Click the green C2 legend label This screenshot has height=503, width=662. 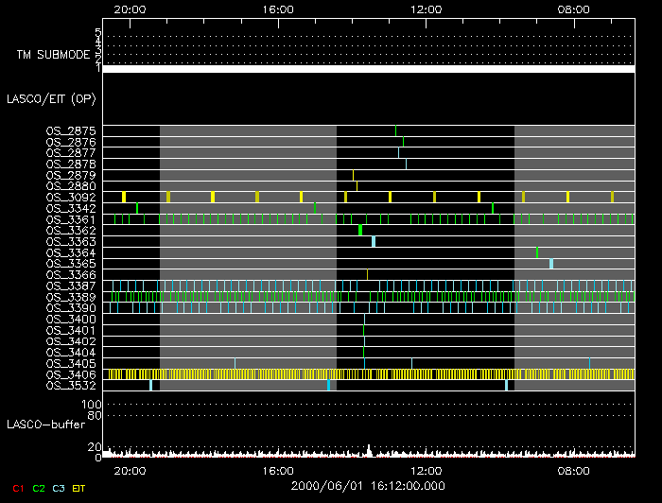coord(39,488)
